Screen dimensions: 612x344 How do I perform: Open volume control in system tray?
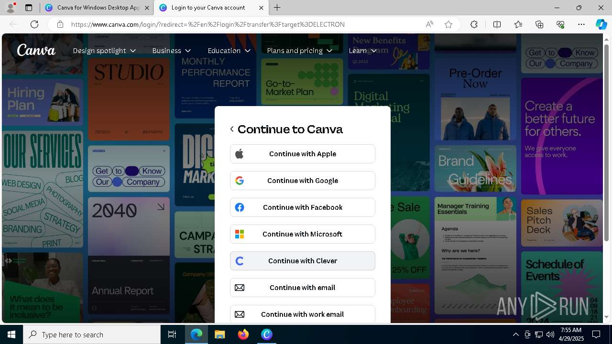click(550, 334)
